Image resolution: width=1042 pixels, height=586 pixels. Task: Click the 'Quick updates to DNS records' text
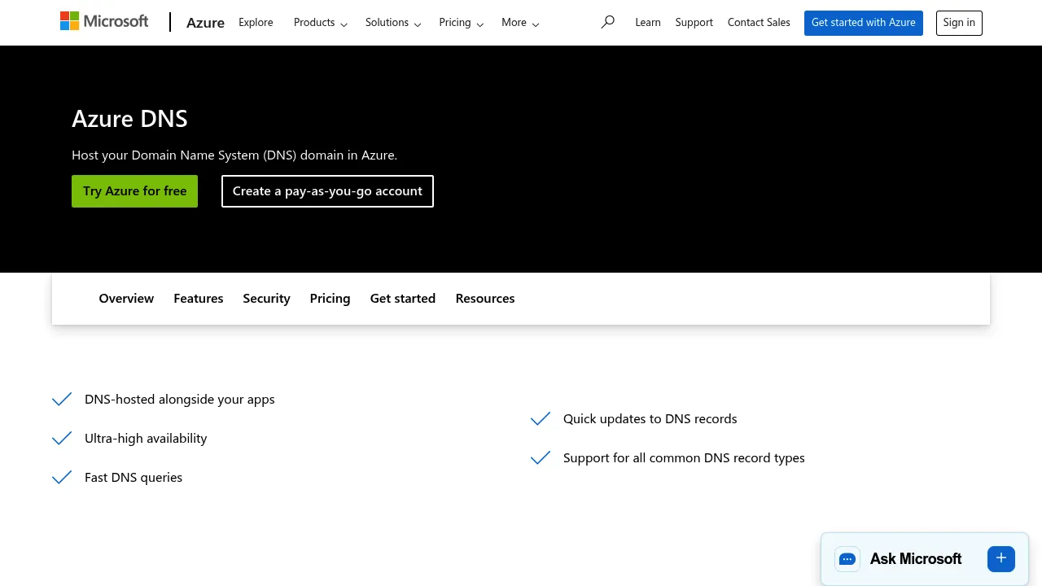(x=650, y=418)
